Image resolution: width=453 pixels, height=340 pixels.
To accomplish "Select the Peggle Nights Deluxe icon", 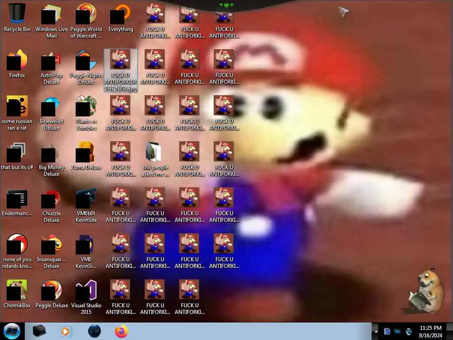I will pos(86,67).
